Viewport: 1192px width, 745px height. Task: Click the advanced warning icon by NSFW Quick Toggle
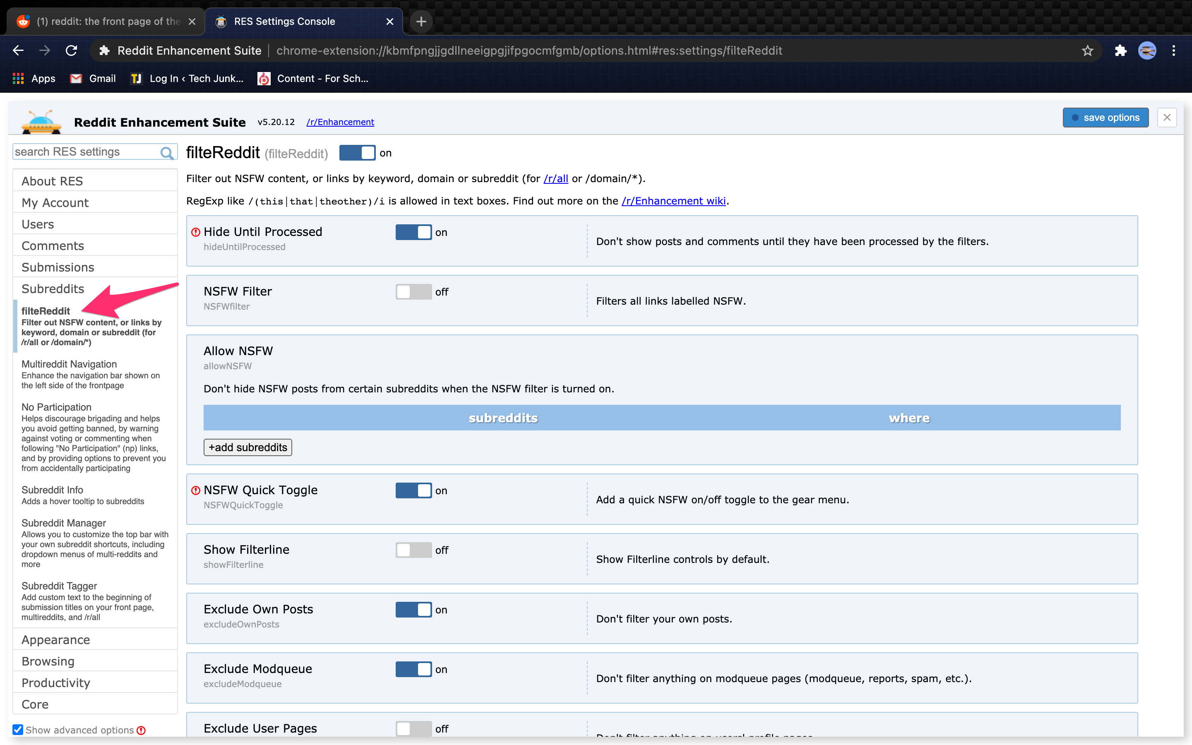(x=195, y=490)
